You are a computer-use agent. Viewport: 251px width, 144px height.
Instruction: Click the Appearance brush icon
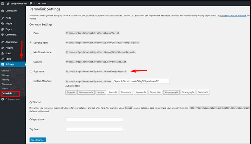[3, 42]
